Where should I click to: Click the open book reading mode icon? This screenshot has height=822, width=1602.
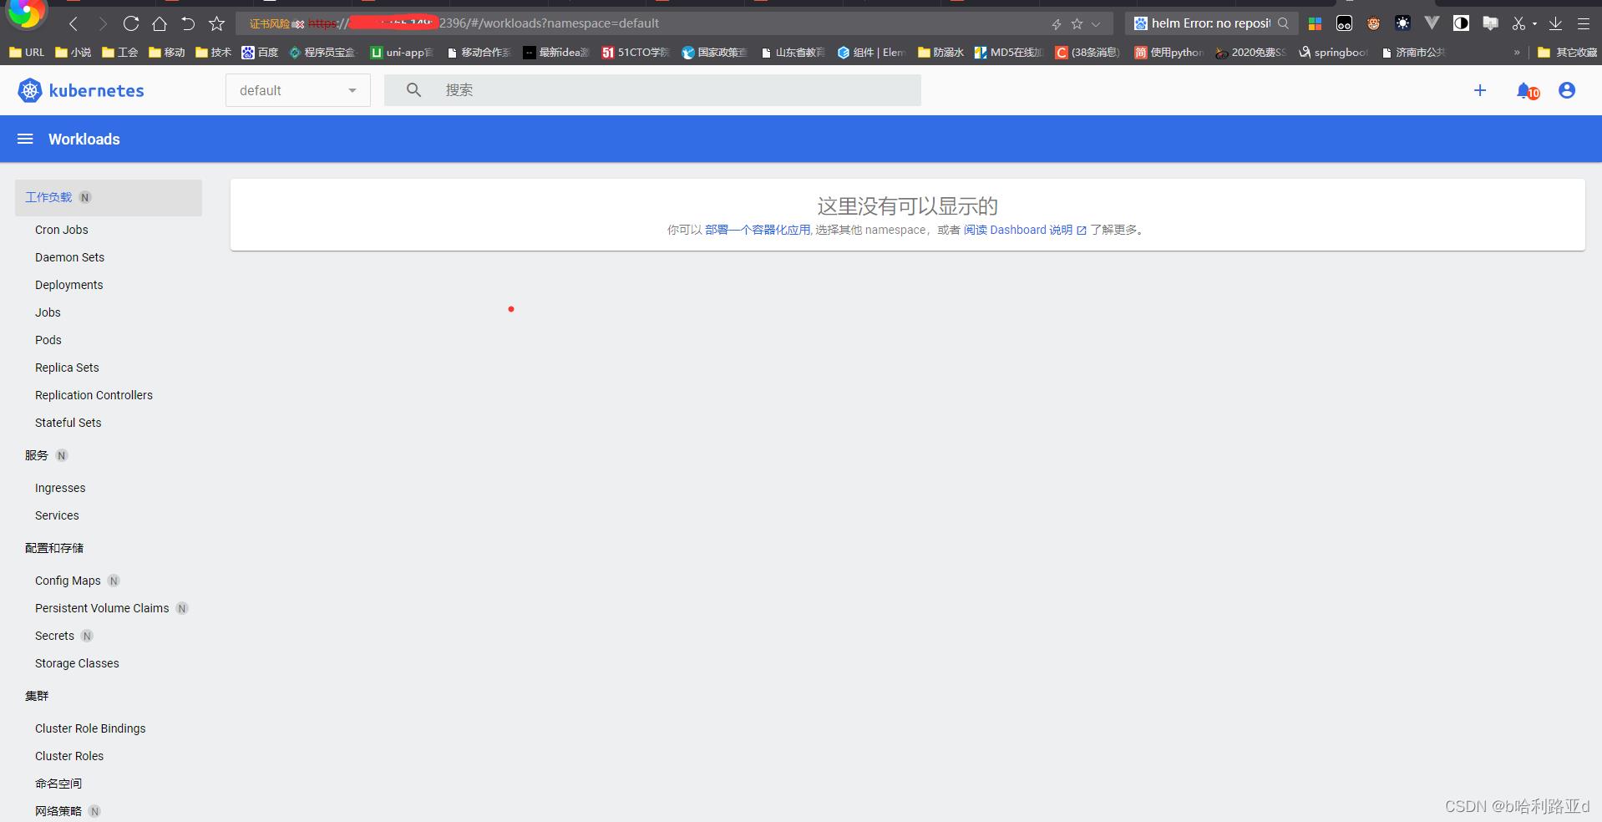[1490, 23]
